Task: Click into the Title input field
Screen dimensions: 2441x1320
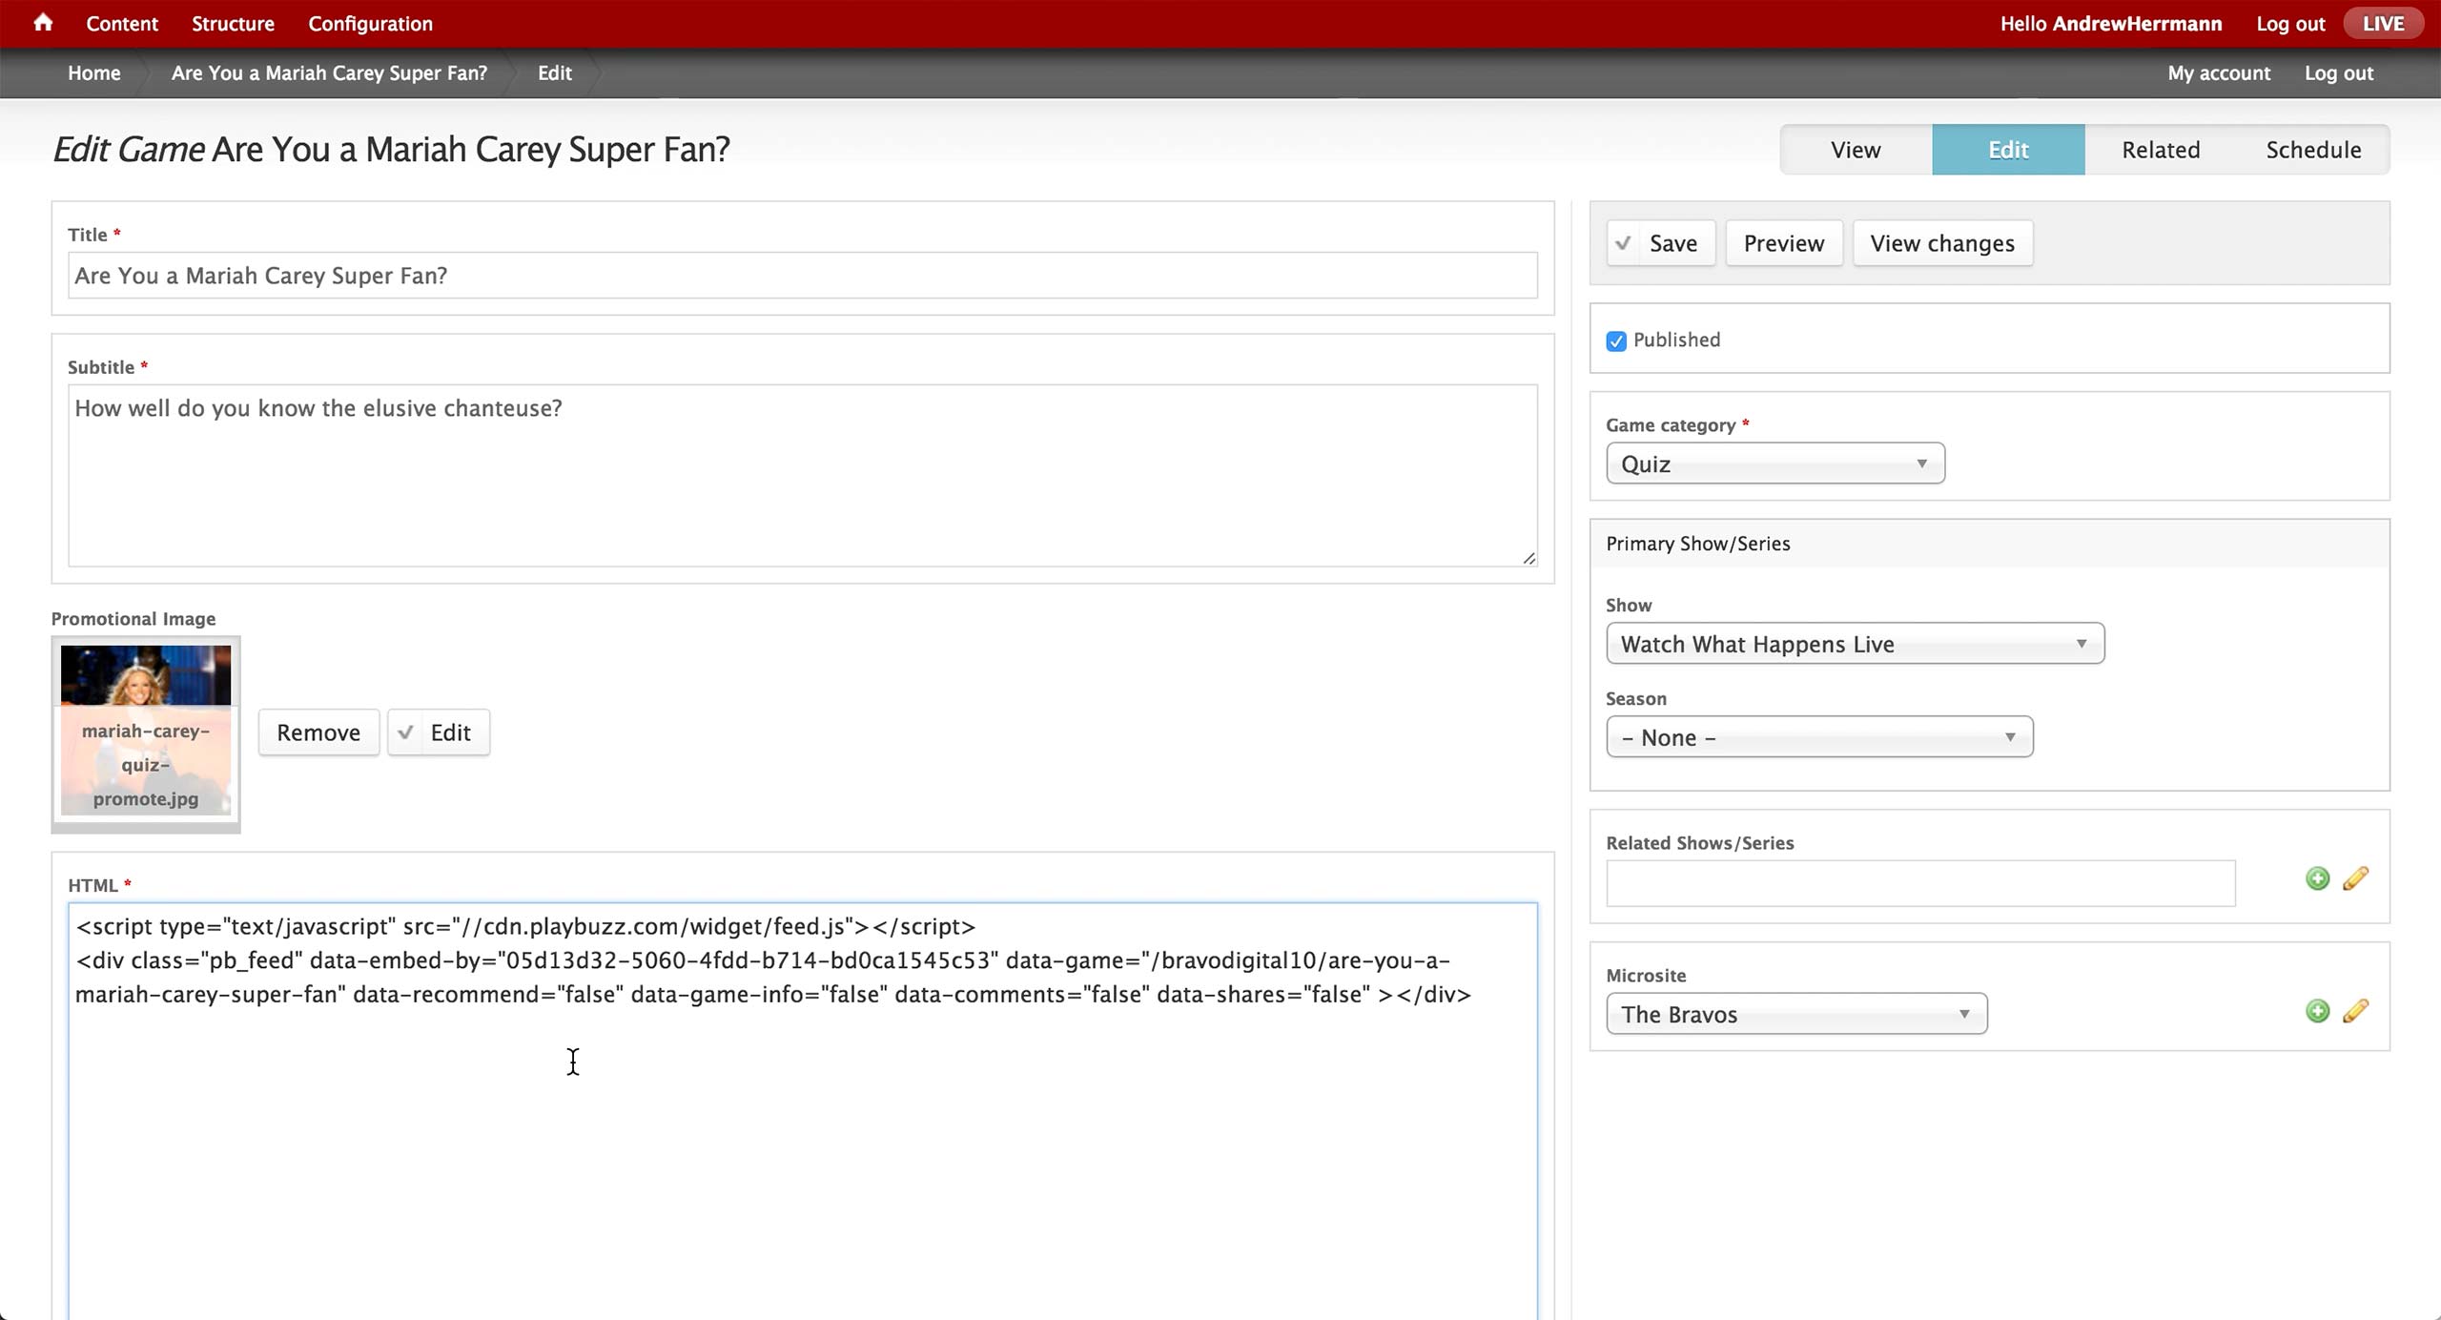Action: coord(802,276)
